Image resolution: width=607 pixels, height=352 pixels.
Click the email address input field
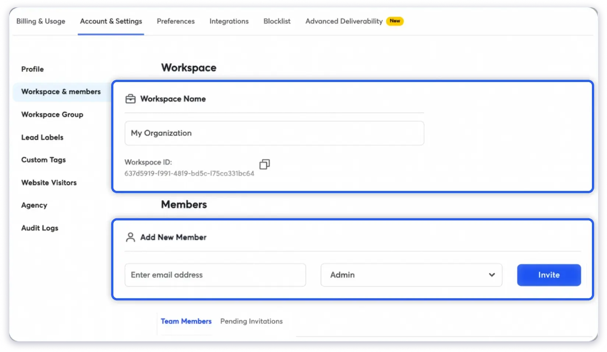[215, 275]
